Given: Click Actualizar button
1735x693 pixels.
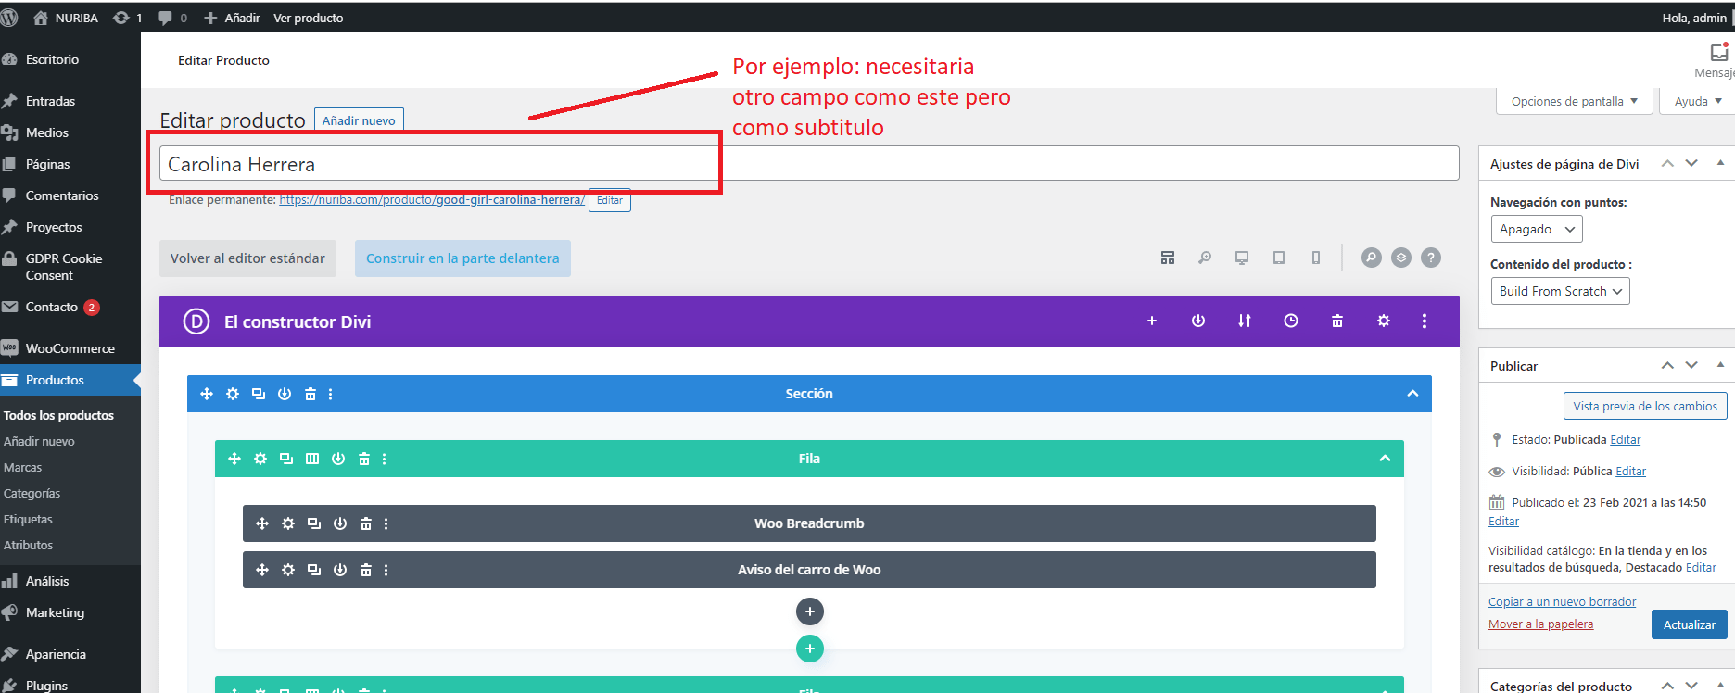Looking at the screenshot, I should coord(1690,624).
